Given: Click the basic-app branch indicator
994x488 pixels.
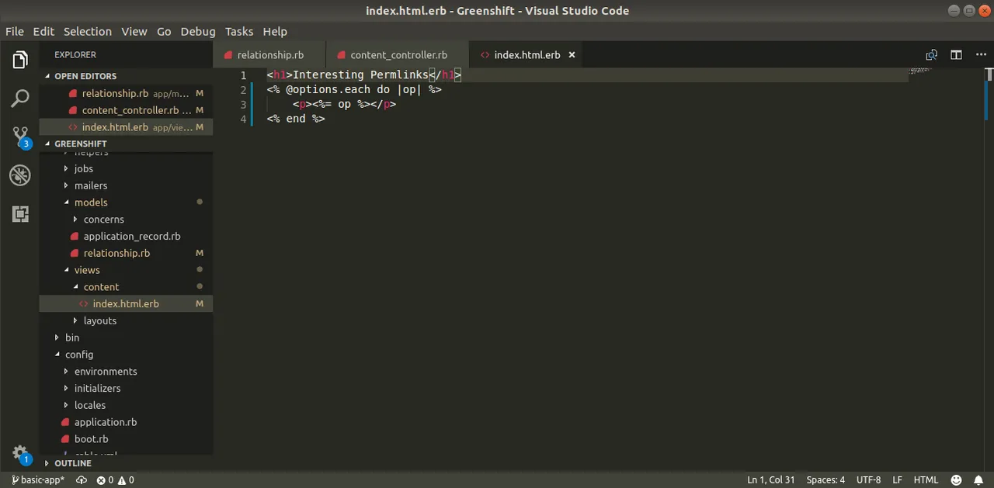Looking at the screenshot, I should coord(38,480).
